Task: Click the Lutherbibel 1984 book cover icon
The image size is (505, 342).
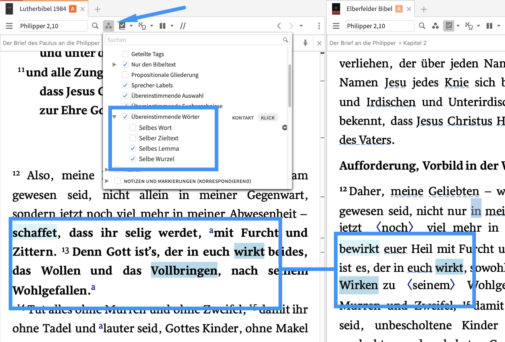Action: point(9,9)
